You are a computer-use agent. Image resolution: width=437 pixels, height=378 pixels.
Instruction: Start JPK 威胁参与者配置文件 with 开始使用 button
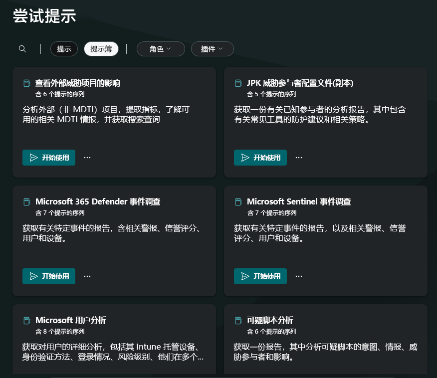click(260, 158)
